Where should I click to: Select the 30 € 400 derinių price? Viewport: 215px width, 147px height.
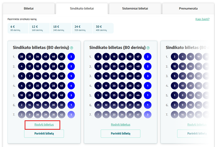(103, 28)
